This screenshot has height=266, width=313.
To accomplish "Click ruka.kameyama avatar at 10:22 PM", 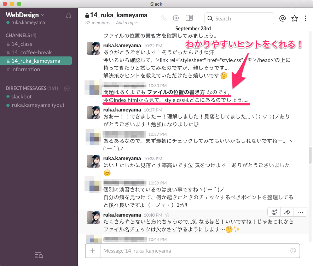I will [x=93, y=48].
